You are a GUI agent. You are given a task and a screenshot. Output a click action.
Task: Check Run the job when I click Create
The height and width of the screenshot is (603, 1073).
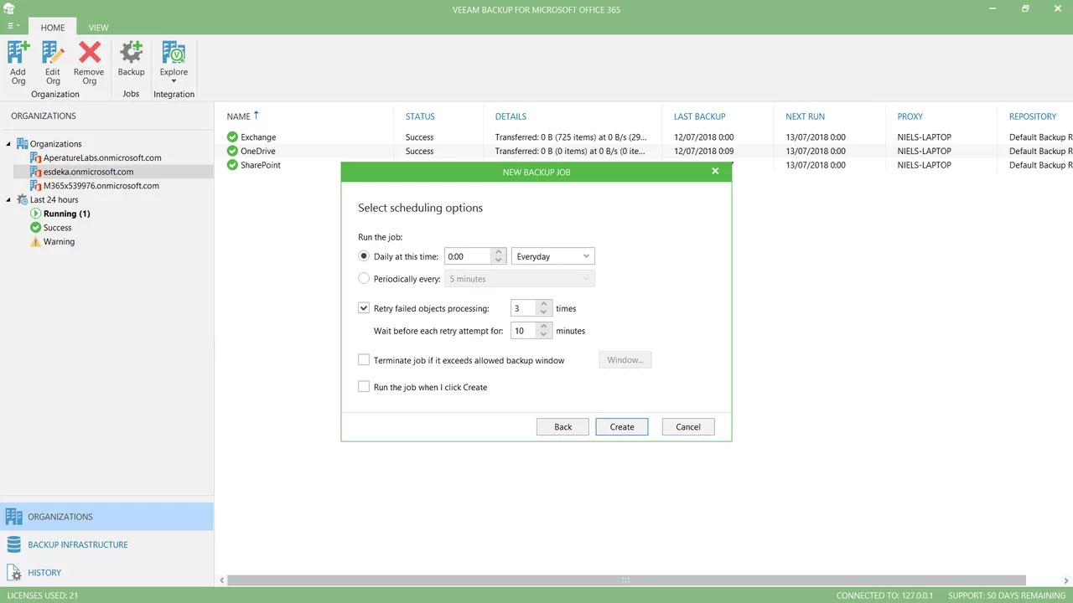click(364, 386)
